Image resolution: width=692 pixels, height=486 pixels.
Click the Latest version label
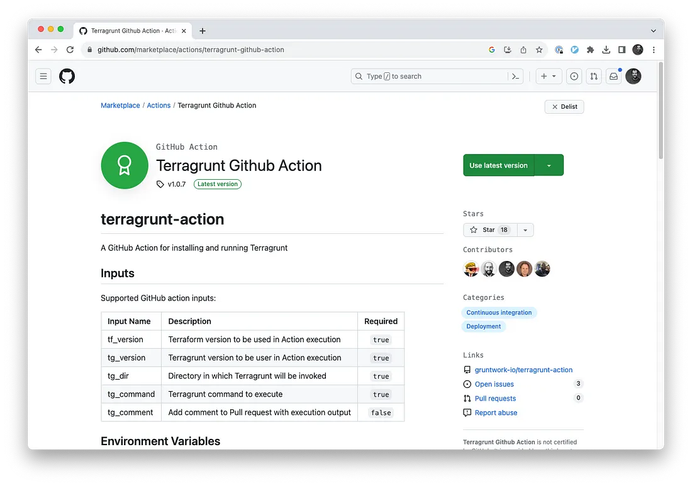(x=218, y=184)
